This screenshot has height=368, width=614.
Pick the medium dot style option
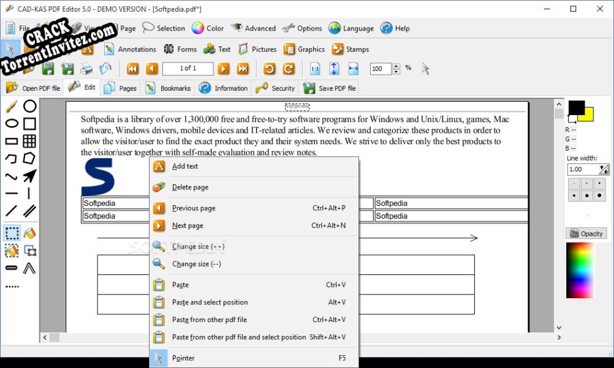pyautogui.click(x=600, y=184)
